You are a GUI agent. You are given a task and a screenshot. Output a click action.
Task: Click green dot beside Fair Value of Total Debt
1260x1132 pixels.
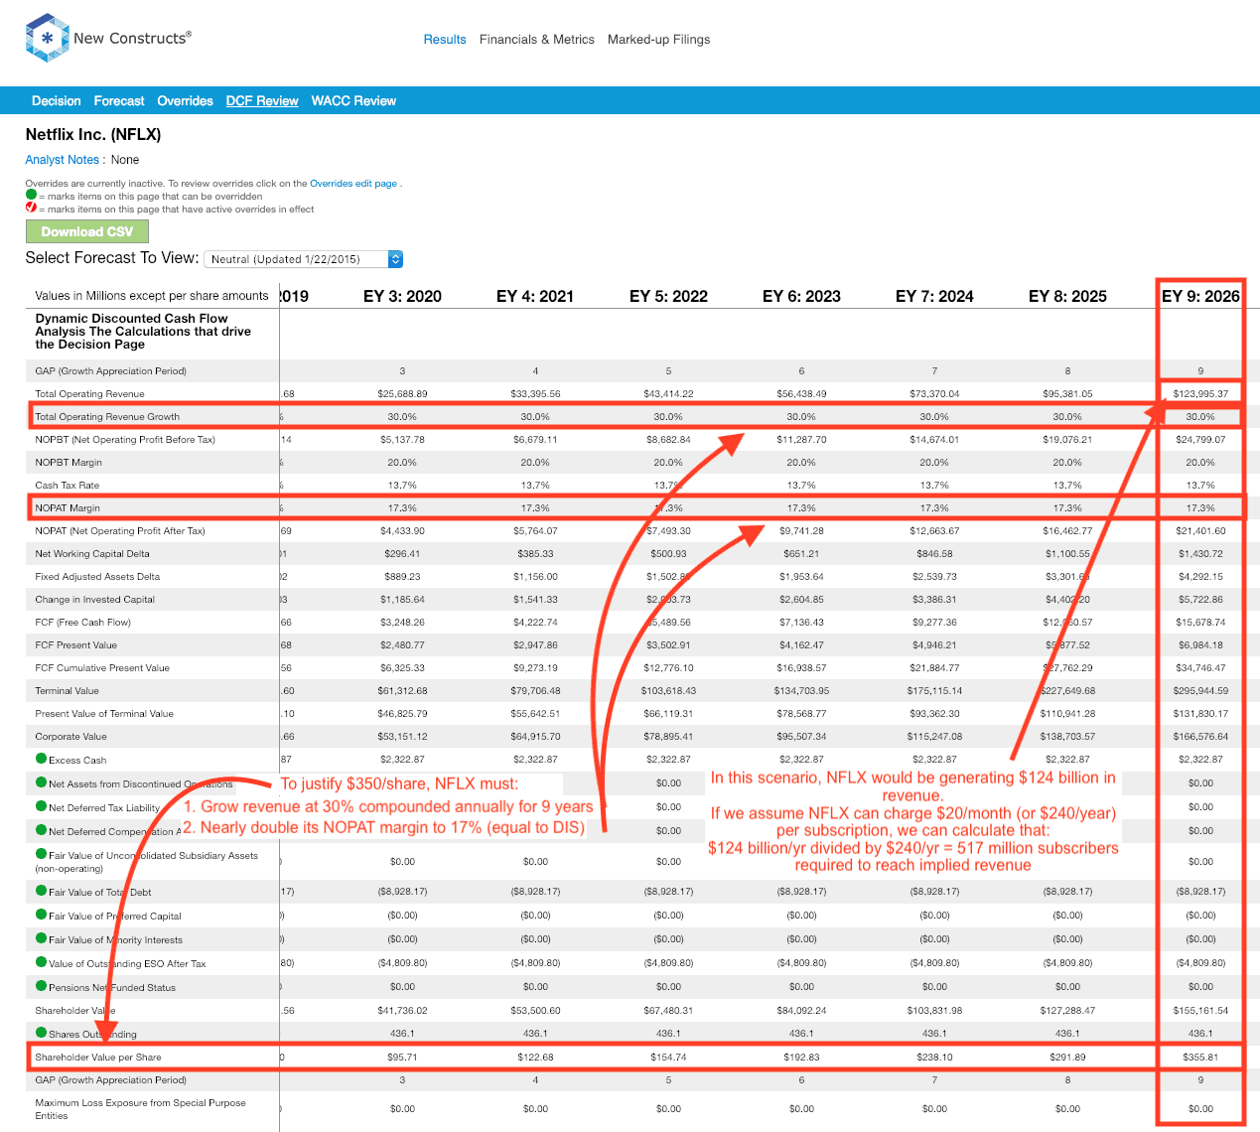(42, 891)
